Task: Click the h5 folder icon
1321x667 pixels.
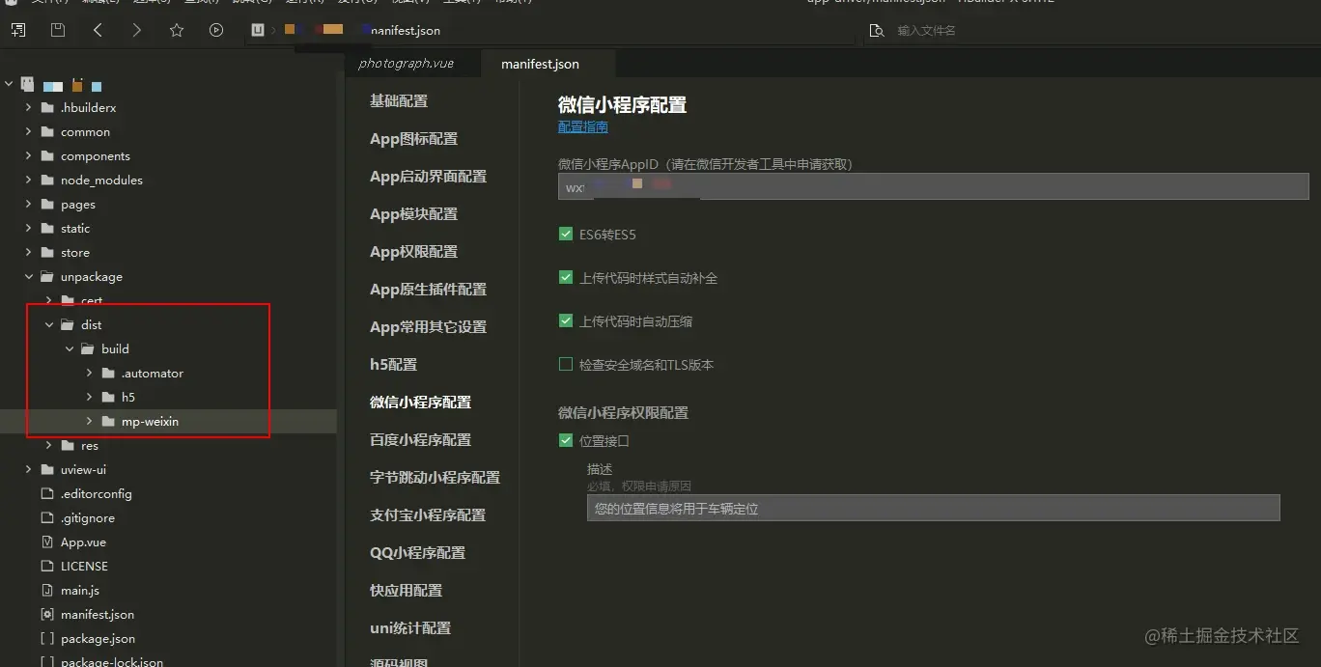Action: click(108, 397)
